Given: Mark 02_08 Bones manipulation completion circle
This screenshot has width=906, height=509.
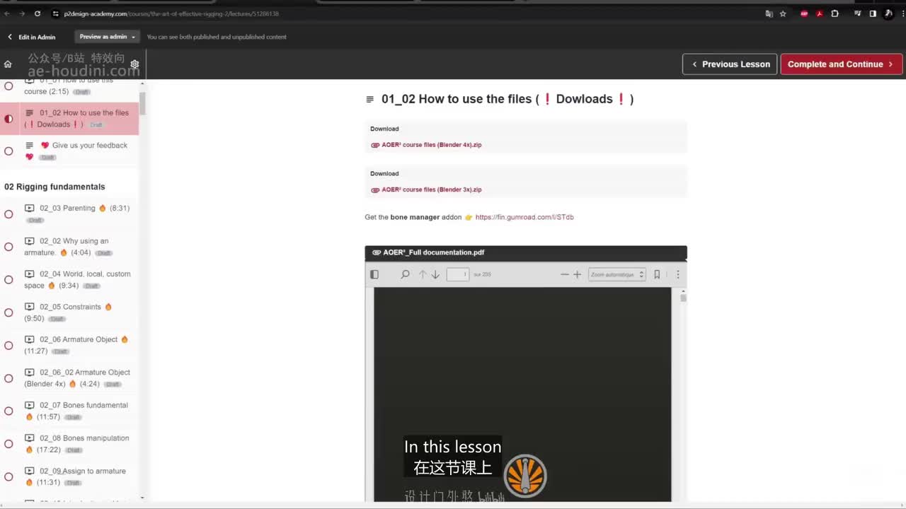Looking at the screenshot, I should pyautogui.click(x=8, y=444).
